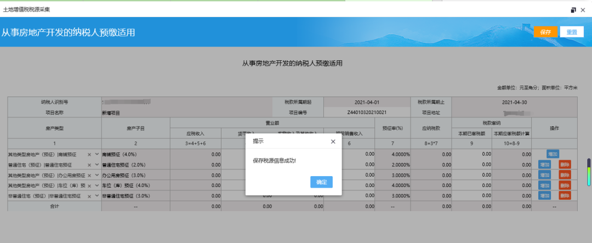
Task: Expand the 办公用房预征 property type dropdown
Action: [97, 176]
